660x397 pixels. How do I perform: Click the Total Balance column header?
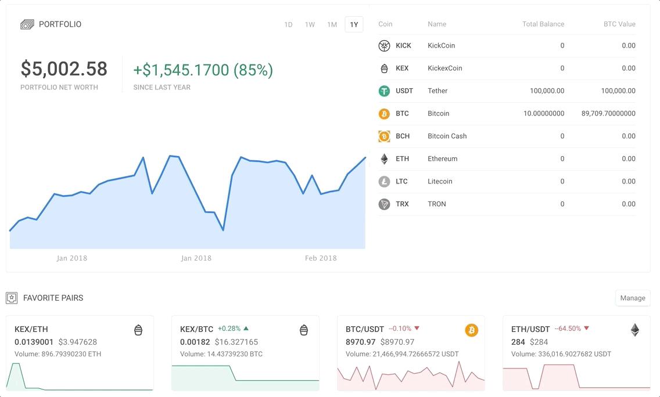click(543, 24)
